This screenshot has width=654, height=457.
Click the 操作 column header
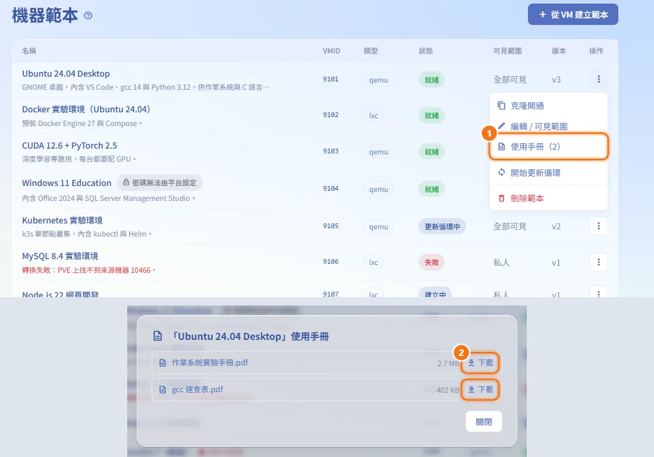[596, 51]
